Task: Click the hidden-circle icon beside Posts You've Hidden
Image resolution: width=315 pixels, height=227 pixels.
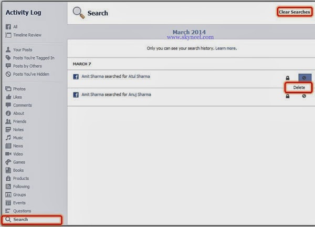Action: click(8, 74)
